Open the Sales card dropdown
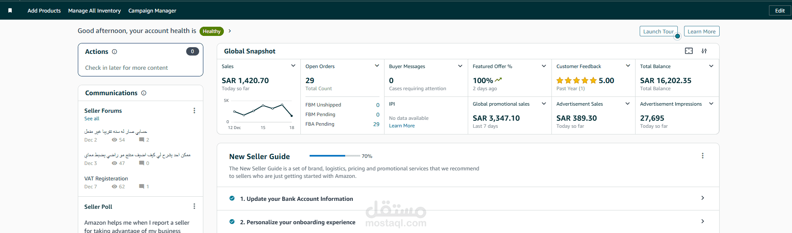Viewport: 792px width, 233px height. click(293, 66)
